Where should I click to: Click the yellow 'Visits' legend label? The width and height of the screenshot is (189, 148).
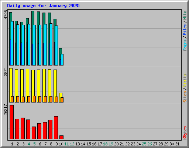pos(185,80)
